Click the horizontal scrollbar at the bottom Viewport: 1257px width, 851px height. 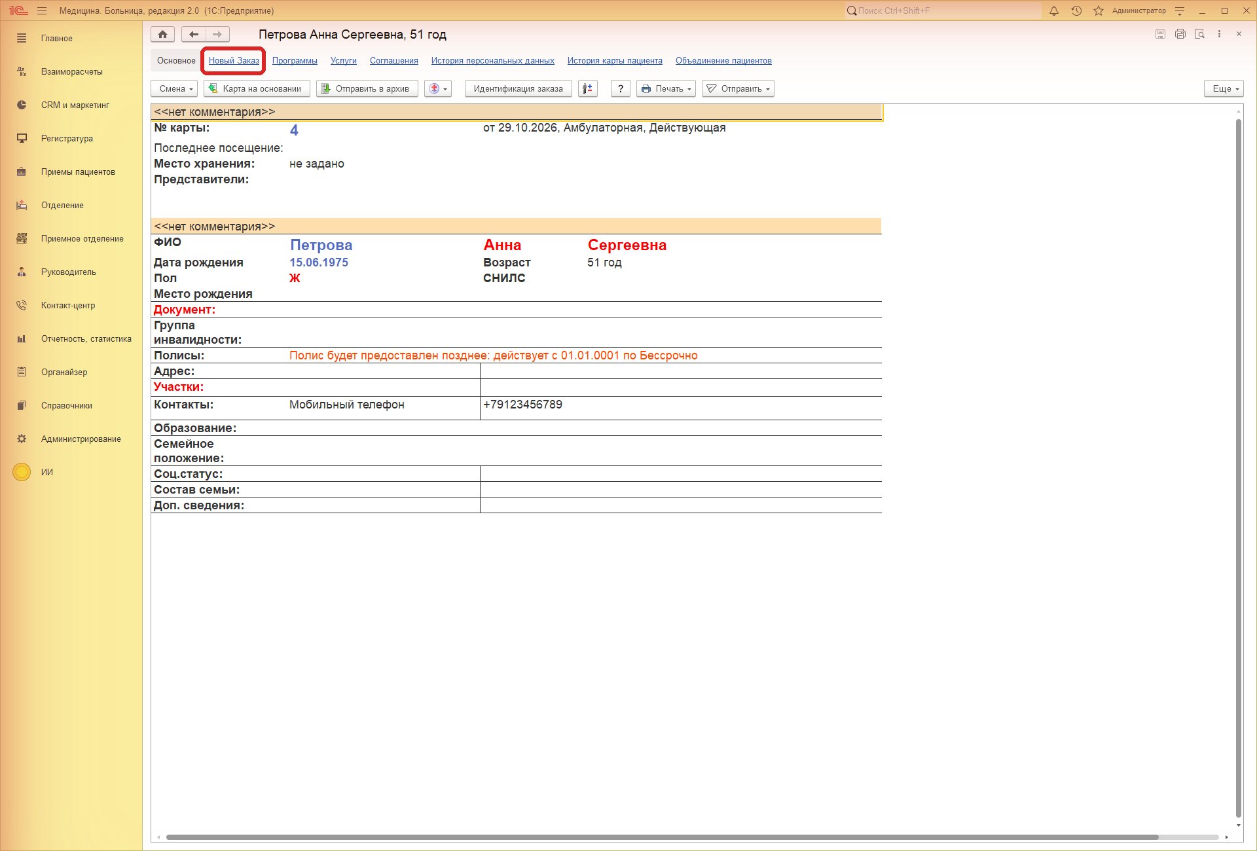click(662, 837)
